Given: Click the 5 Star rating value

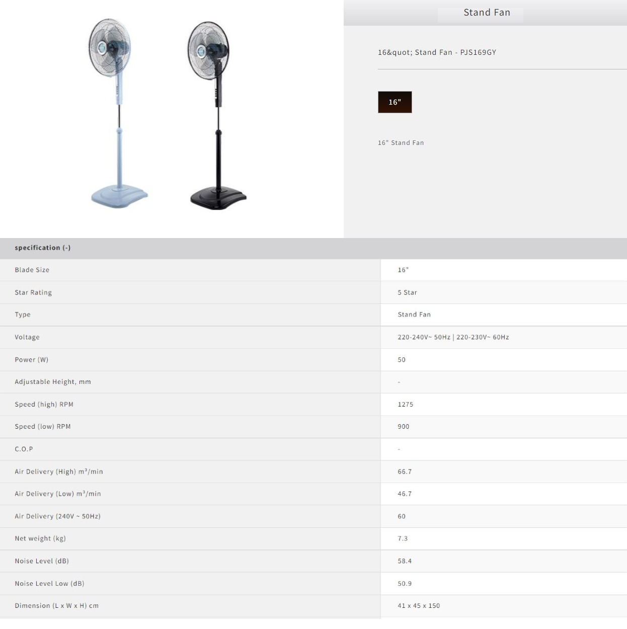Looking at the screenshot, I should [407, 292].
